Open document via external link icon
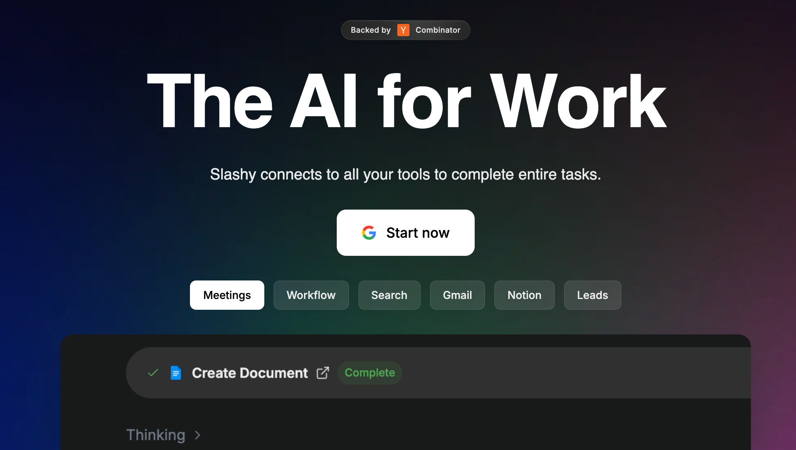Screen dimensions: 796x450 pyautogui.click(x=322, y=373)
